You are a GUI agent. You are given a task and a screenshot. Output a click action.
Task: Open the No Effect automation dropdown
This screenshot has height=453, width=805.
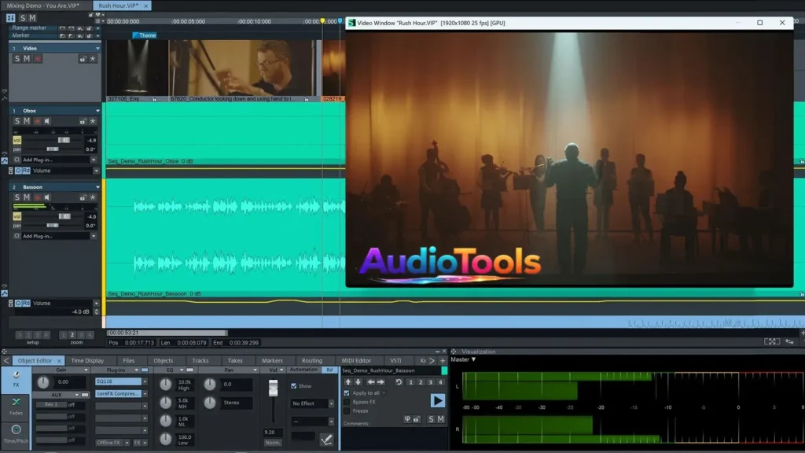(314, 403)
